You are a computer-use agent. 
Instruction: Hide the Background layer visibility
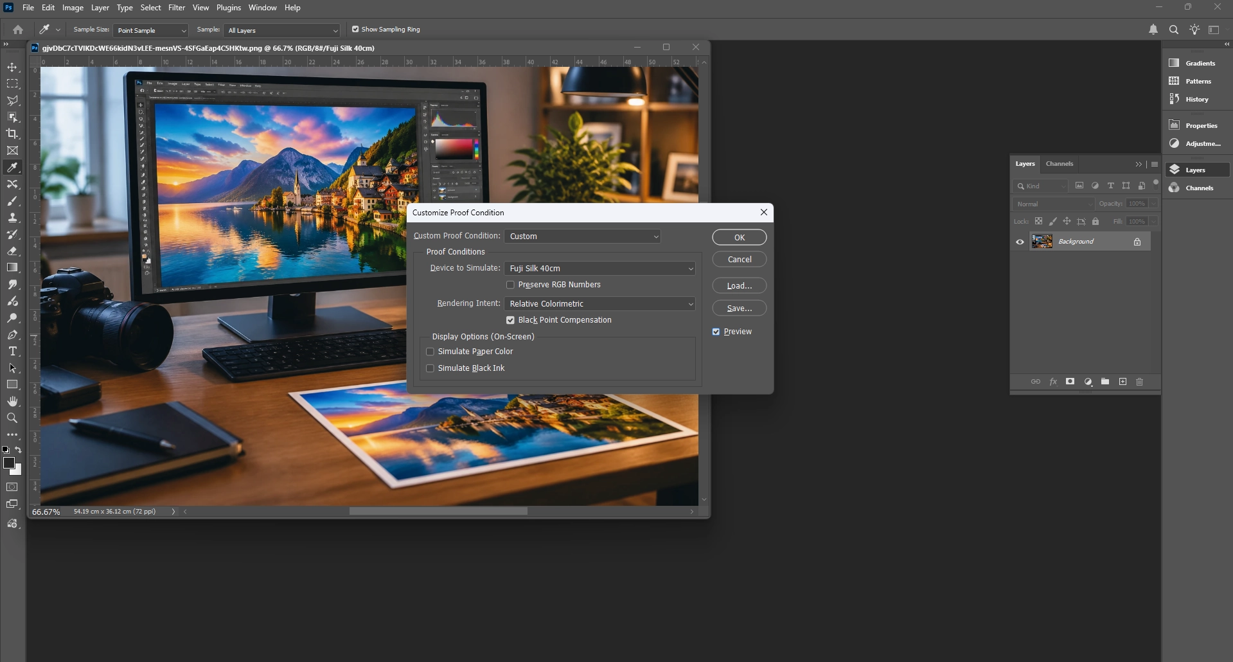tap(1020, 242)
